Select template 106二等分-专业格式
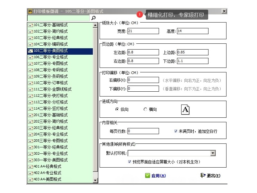The image size is (257, 193). (x=51, y=57)
